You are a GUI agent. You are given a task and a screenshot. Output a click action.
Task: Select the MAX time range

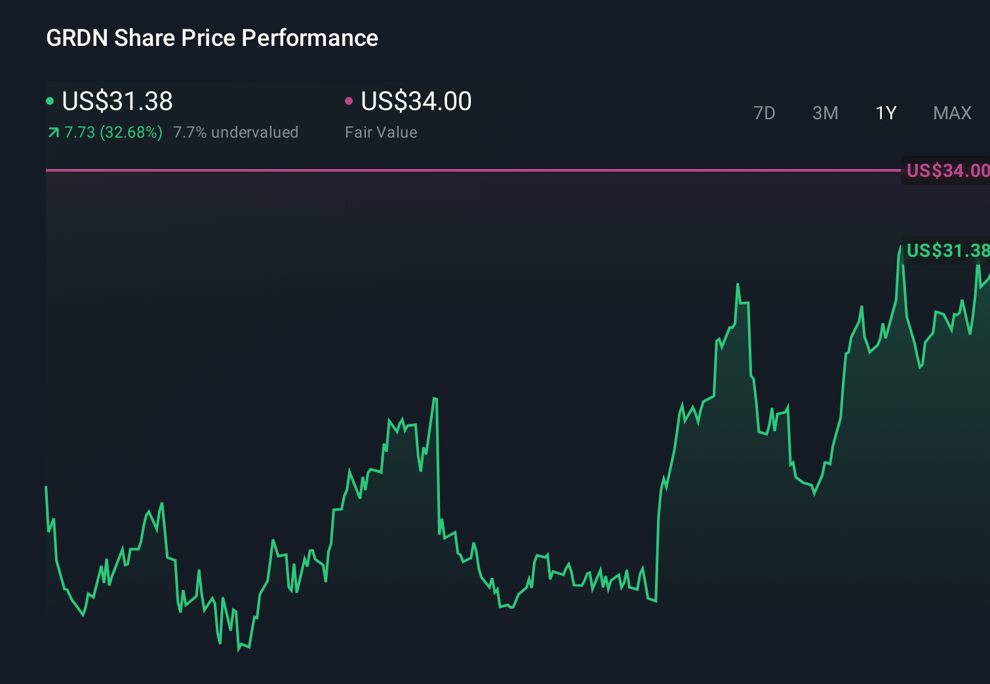[952, 113]
